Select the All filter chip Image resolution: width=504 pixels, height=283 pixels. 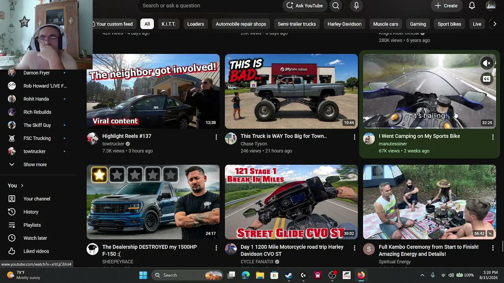[147, 24]
